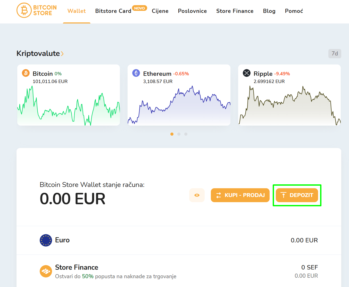Click the Ethereum diamond icon
Viewport: 349px width, 287px height.
tap(136, 73)
